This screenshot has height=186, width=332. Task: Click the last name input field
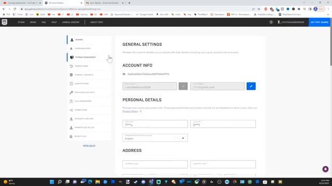[223, 124]
